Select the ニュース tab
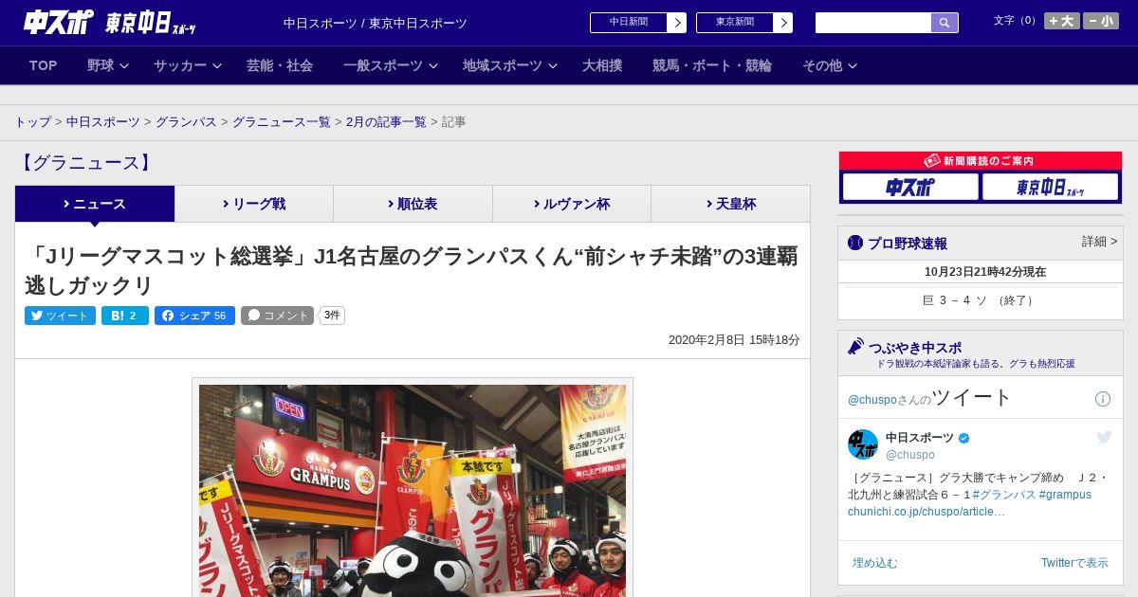The width and height of the screenshot is (1138, 597). (95, 204)
